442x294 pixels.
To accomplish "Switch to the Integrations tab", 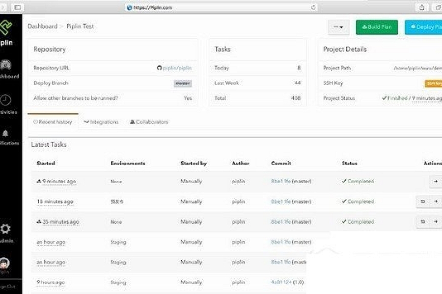I will (101, 122).
